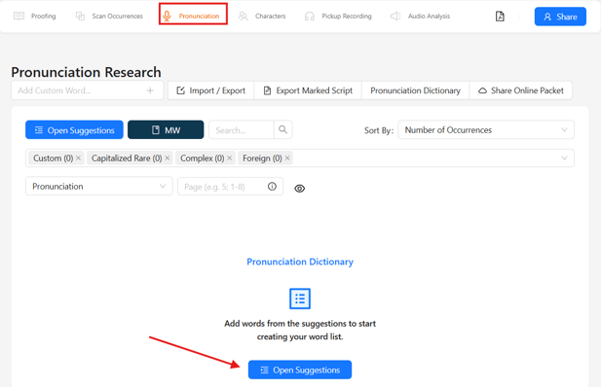
Task: Click the PDF document icon in header
Action: coord(500,17)
